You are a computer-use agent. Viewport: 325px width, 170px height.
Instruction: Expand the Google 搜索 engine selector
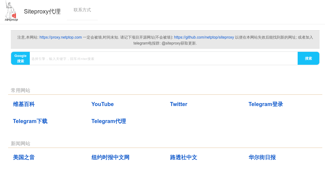21,58
